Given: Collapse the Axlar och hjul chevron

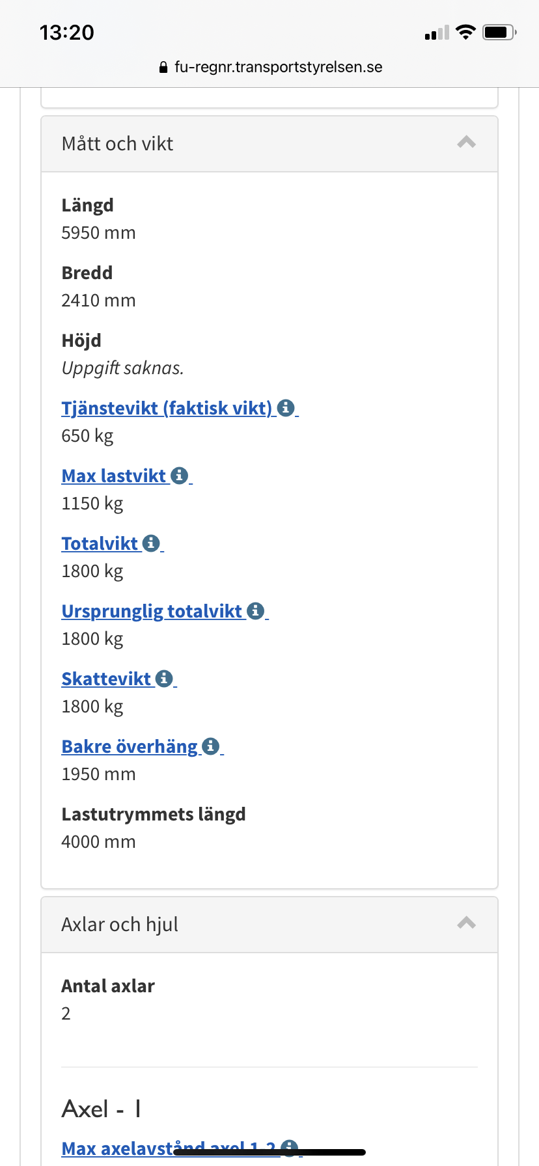Looking at the screenshot, I should tap(466, 923).
